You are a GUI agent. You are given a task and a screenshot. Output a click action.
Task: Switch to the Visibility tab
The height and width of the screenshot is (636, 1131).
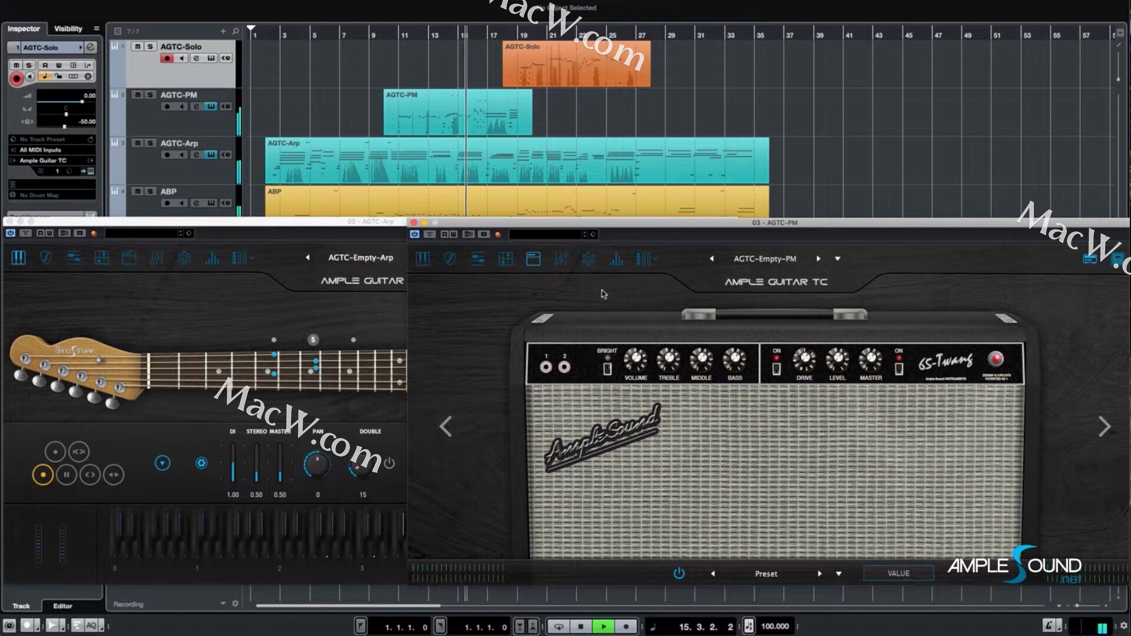click(x=68, y=29)
